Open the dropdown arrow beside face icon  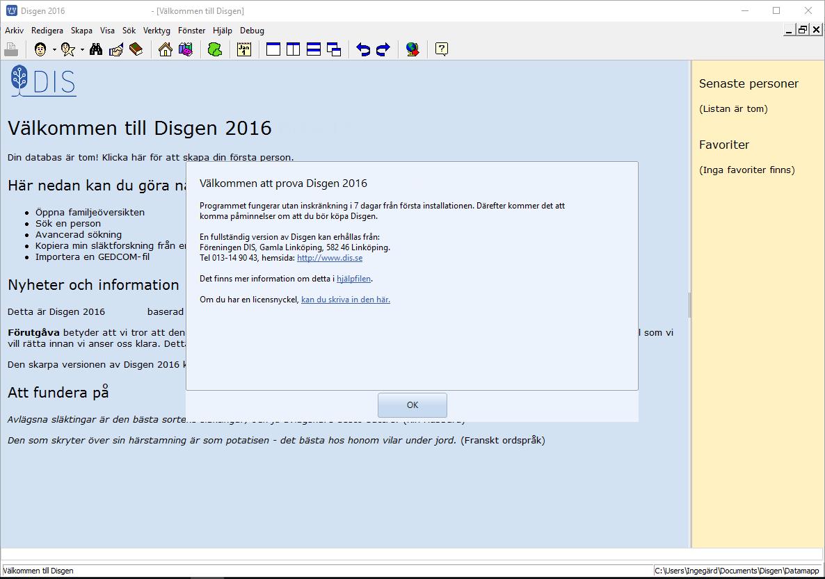tap(54, 50)
